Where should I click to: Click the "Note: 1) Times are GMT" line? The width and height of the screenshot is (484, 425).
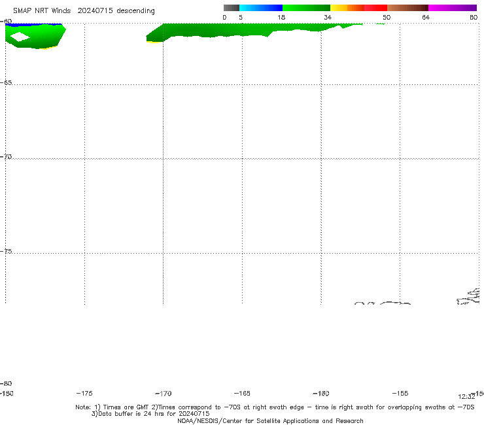275,407
